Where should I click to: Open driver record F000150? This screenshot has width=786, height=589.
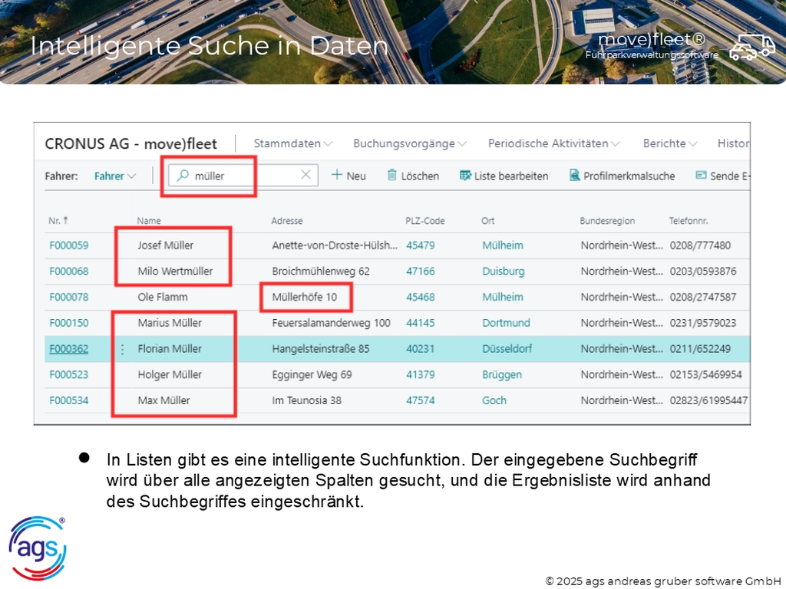[x=68, y=323]
